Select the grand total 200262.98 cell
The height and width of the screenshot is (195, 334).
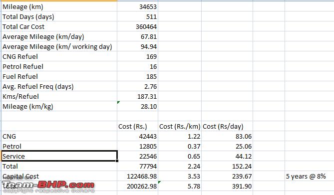pos(138,186)
